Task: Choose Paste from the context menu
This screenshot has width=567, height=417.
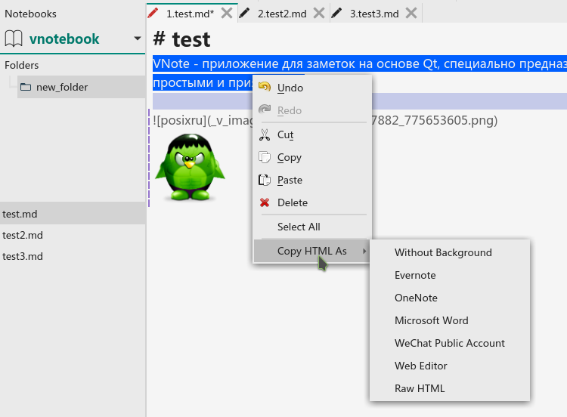Action: pyautogui.click(x=312, y=180)
